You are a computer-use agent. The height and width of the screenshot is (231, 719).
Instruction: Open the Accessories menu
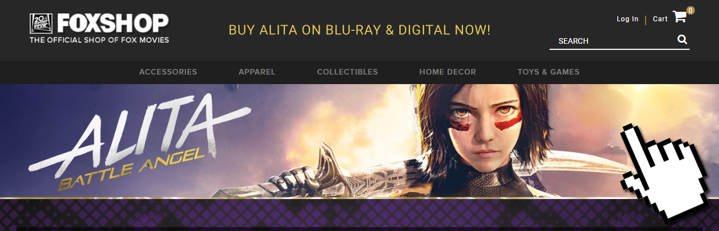coord(168,72)
